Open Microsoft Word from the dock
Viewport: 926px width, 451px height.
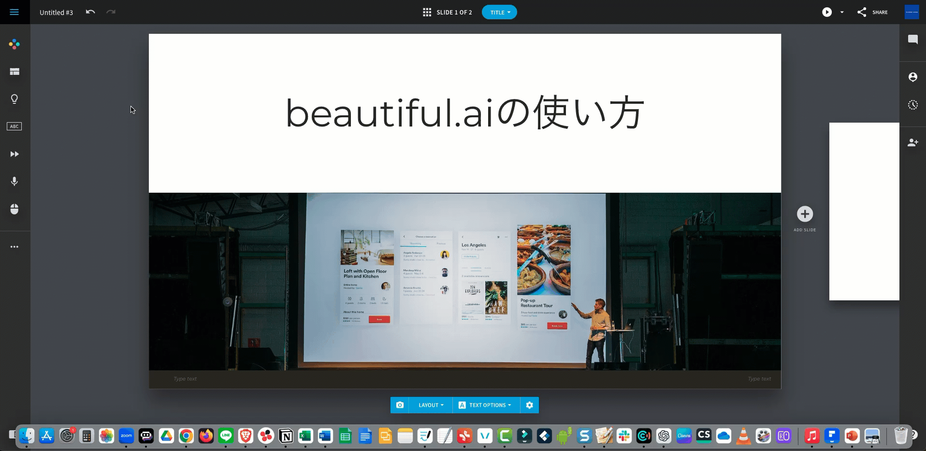point(325,436)
